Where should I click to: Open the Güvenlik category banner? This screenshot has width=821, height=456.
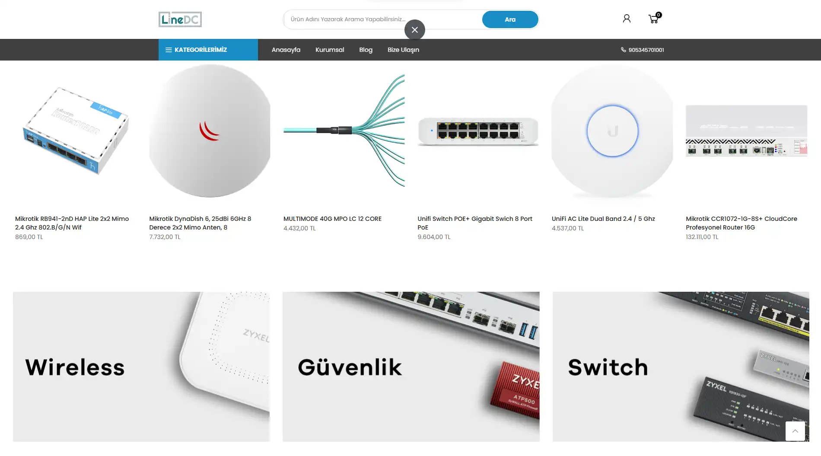pos(411,367)
